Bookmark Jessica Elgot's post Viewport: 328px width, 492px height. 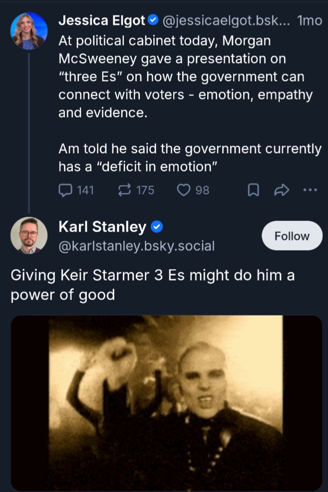click(254, 190)
